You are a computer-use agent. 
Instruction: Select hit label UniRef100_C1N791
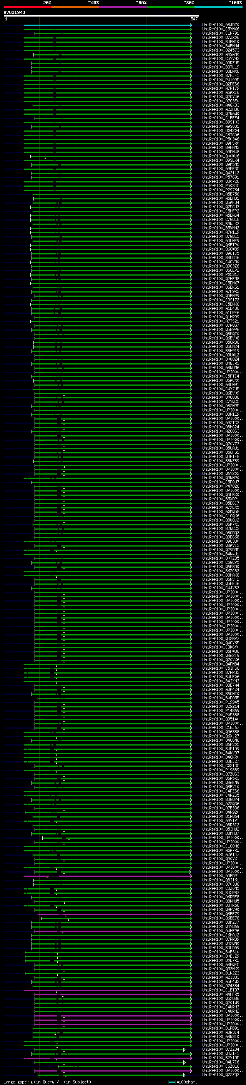pyautogui.click(x=221, y=33)
